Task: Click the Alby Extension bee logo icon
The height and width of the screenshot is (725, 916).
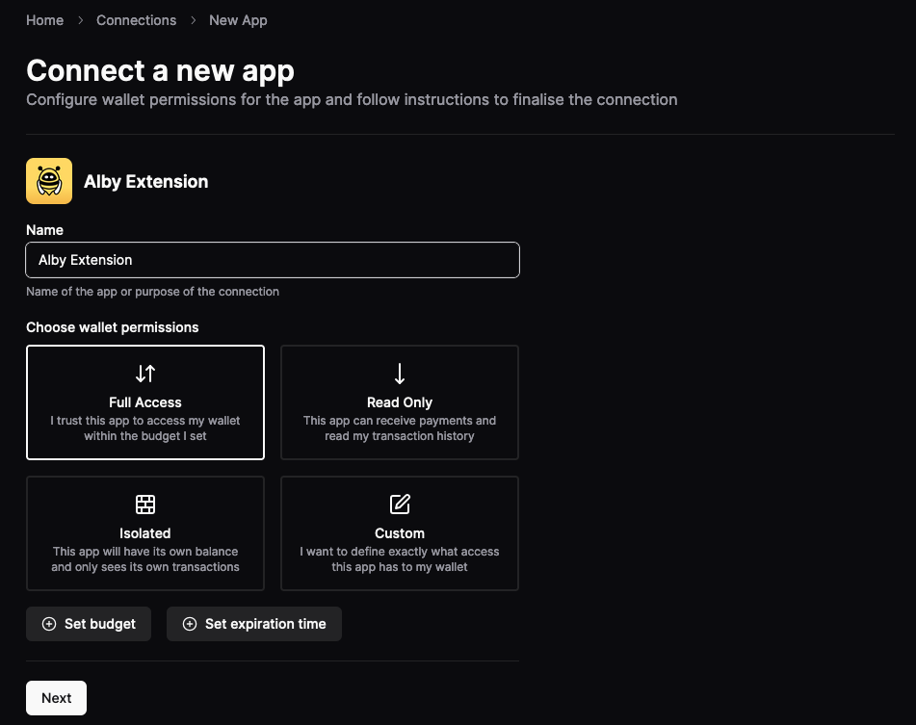Action: click(48, 180)
